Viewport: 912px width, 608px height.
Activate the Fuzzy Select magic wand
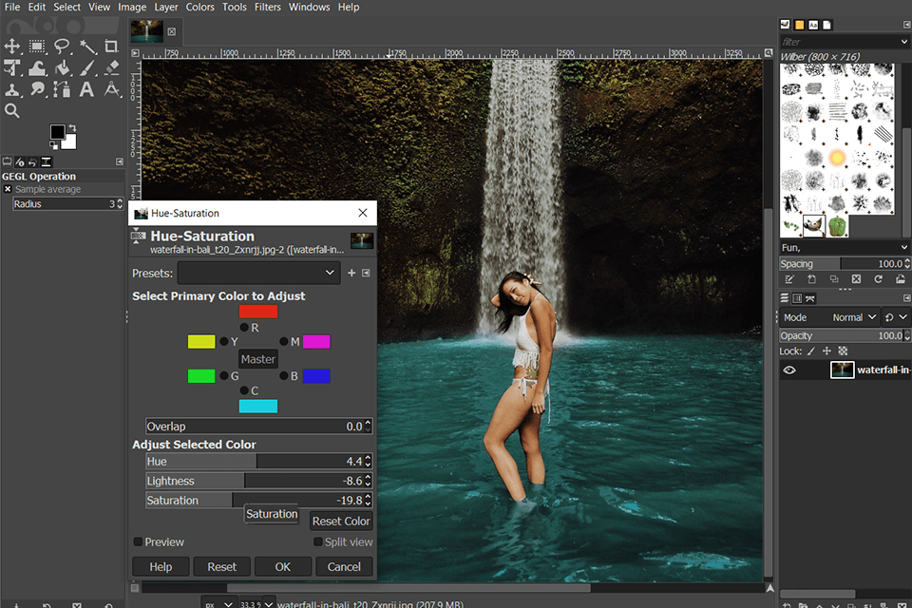pyautogui.click(x=86, y=46)
